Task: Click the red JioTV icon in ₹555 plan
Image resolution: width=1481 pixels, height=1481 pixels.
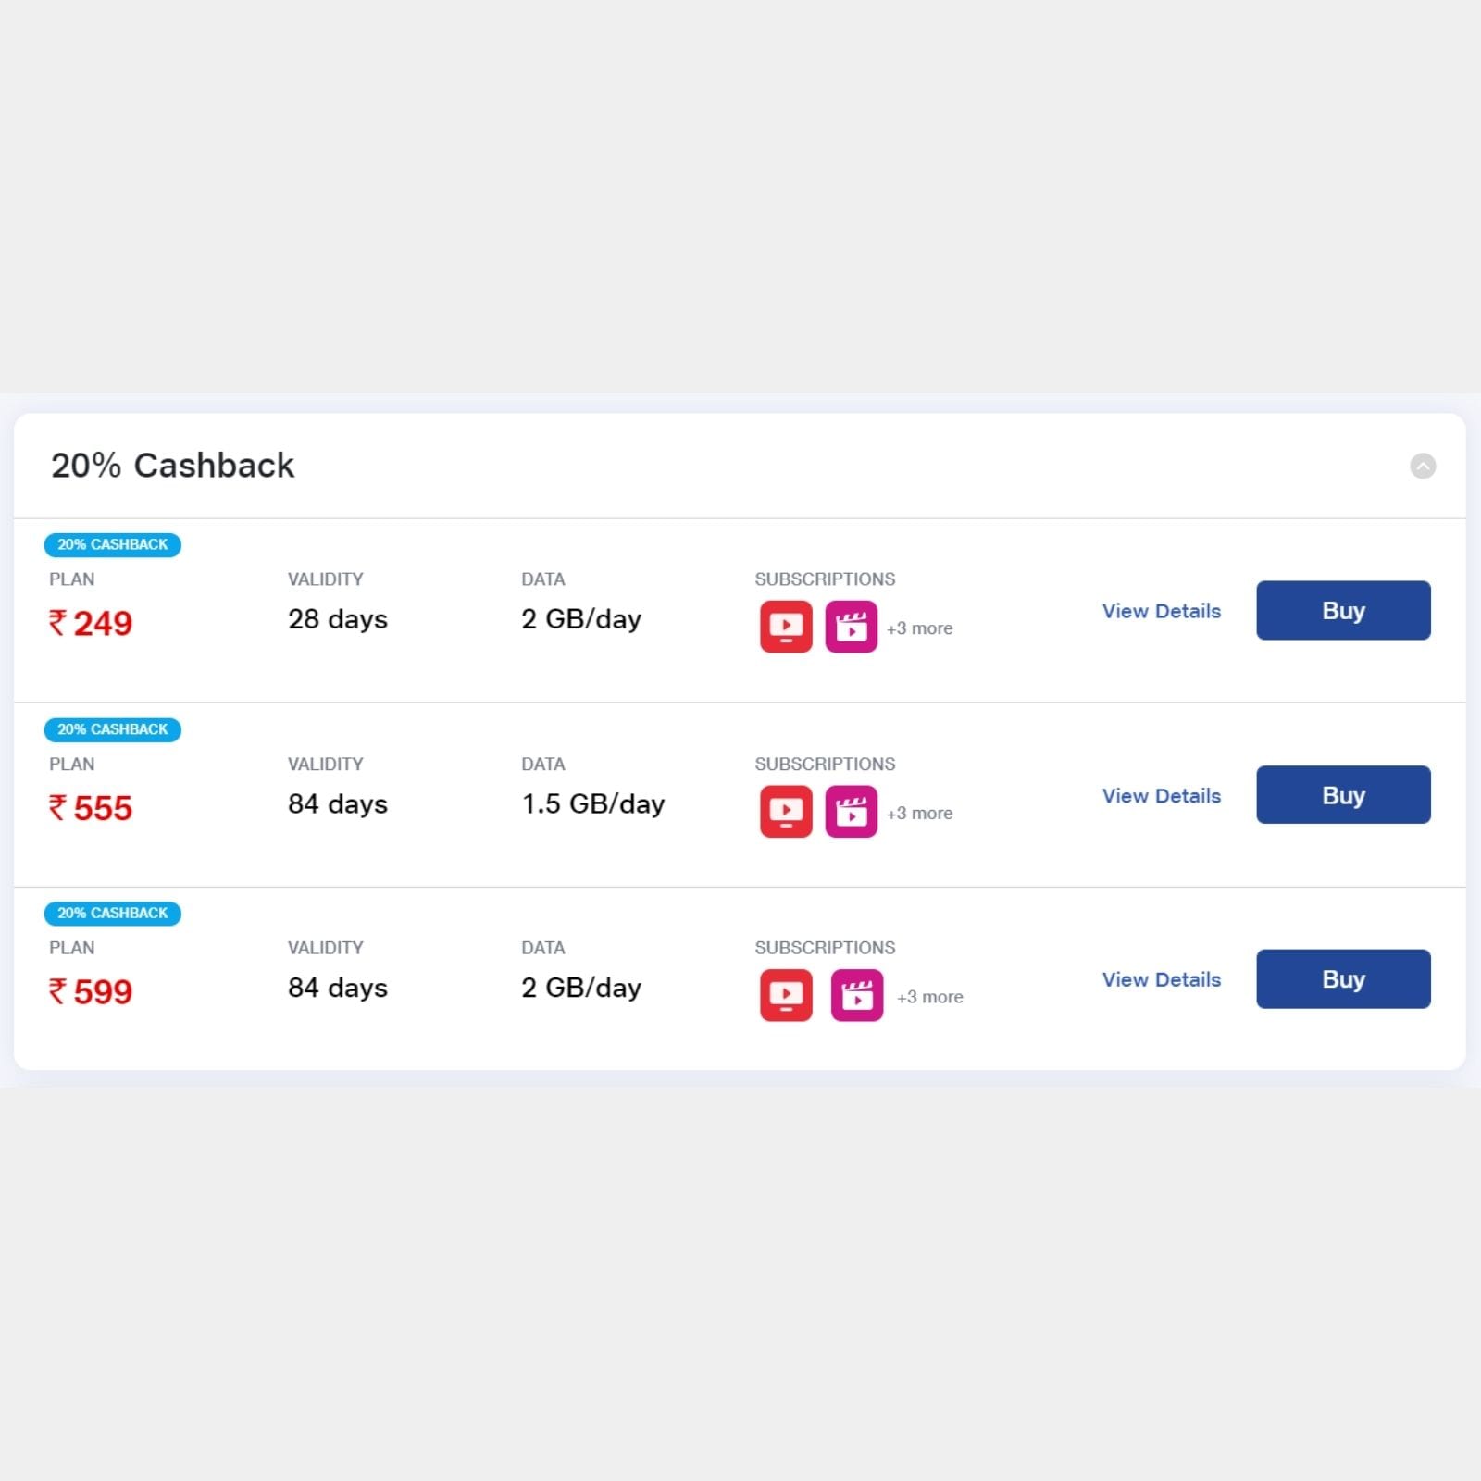Action: 786,812
